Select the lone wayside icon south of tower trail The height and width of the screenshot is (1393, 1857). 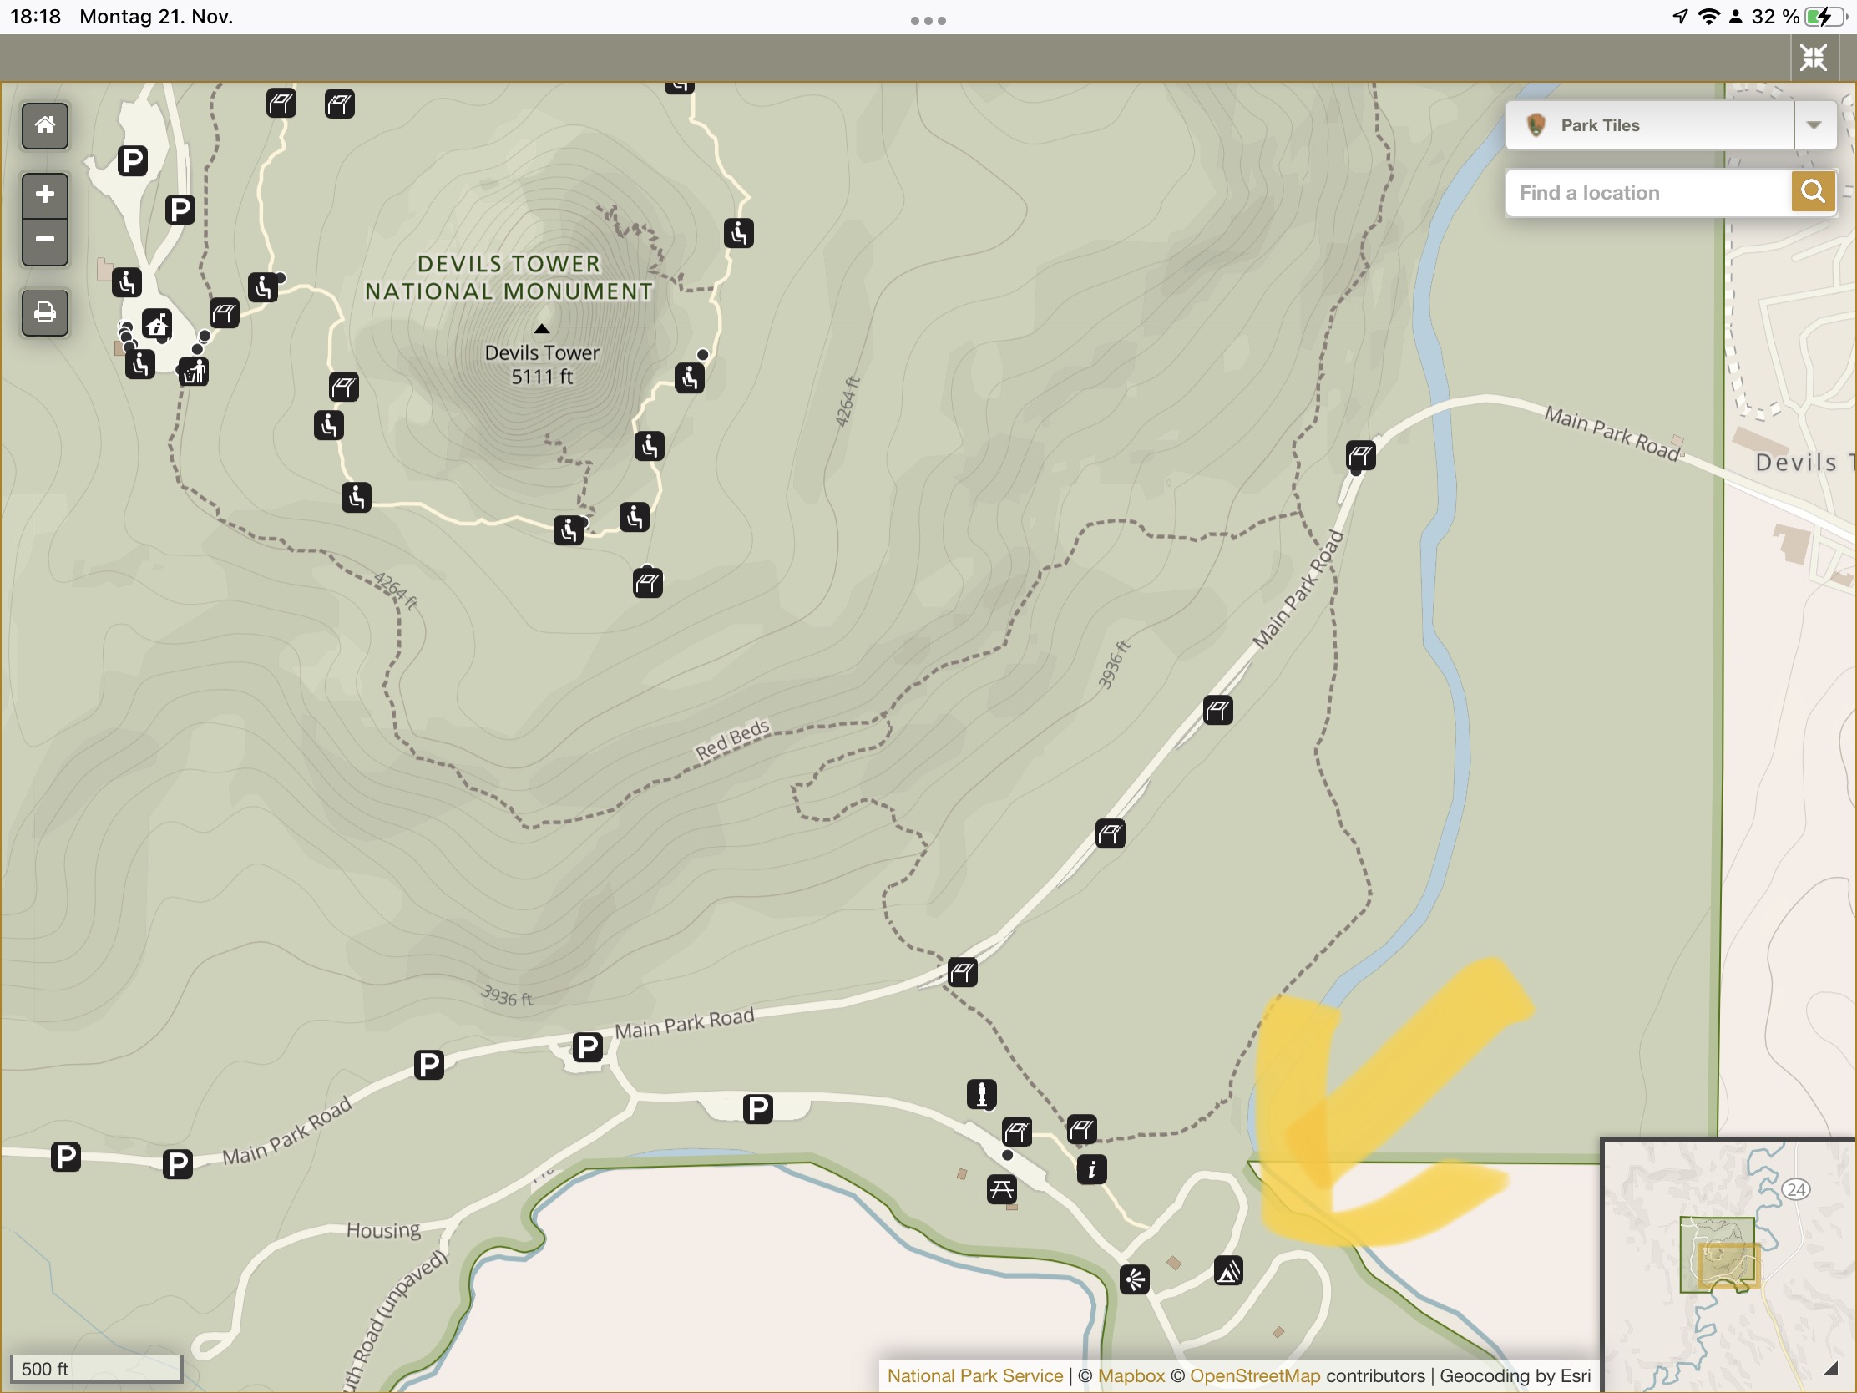[x=647, y=582]
